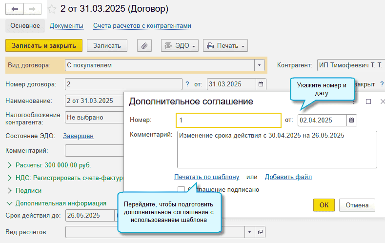
Task: Open calendar for agreement date 02.04.2025
Action: coord(352,120)
